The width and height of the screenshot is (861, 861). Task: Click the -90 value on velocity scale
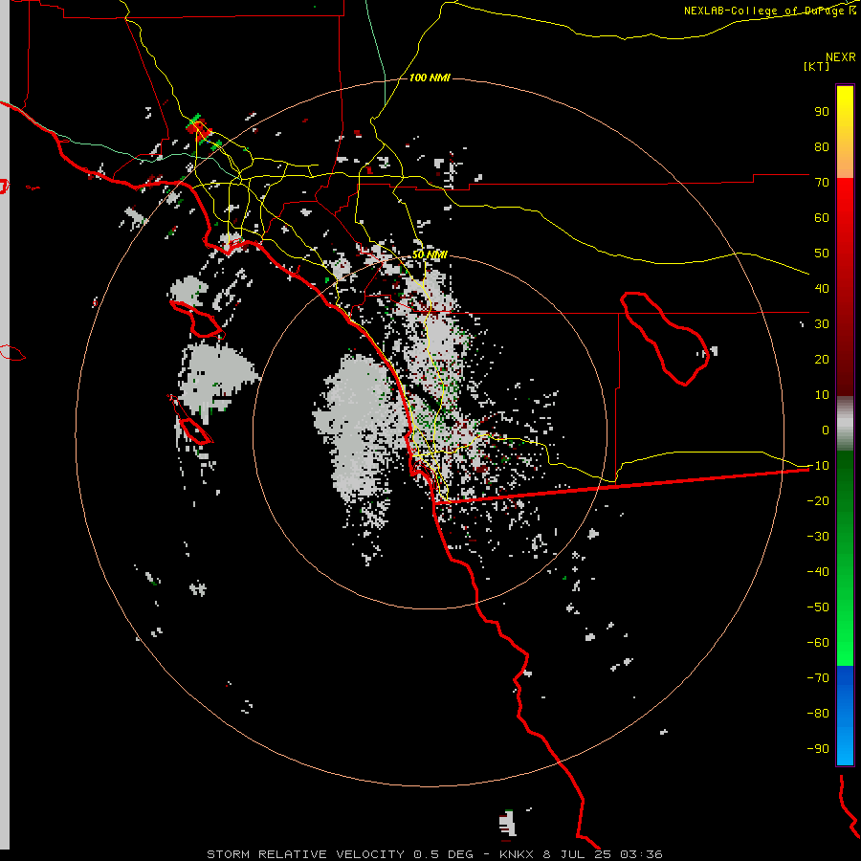point(818,749)
